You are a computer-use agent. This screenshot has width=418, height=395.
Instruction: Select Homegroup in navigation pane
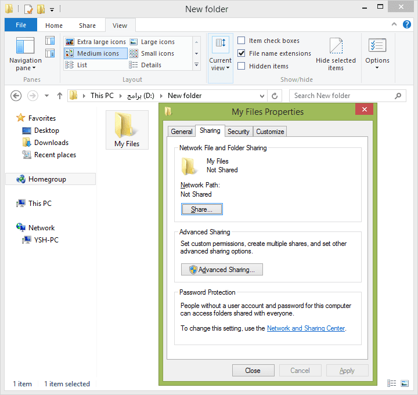pos(51,179)
